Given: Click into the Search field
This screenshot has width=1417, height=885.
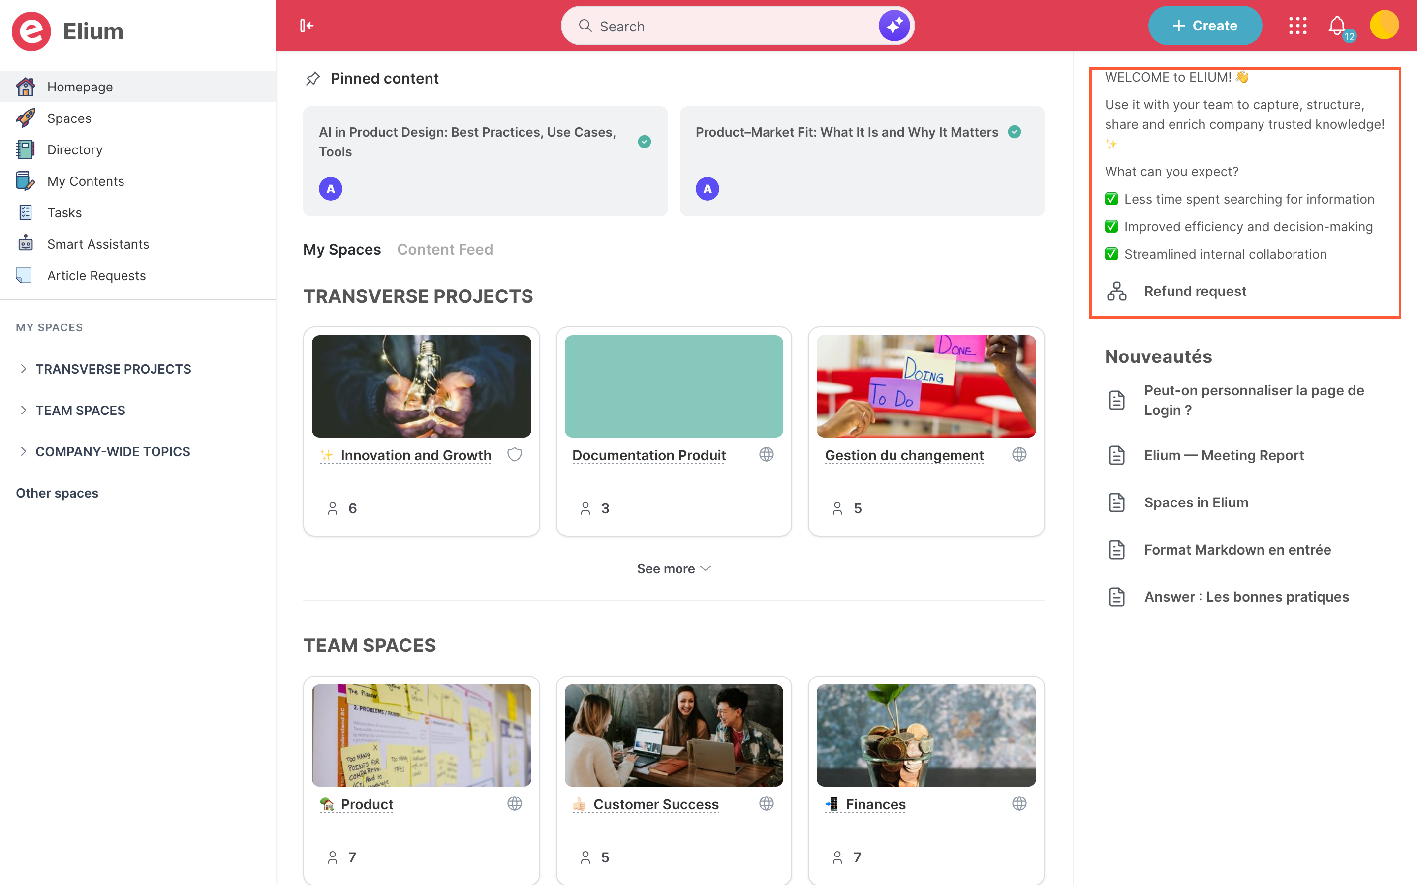Looking at the screenshot, I should click(x=738, y=26).
